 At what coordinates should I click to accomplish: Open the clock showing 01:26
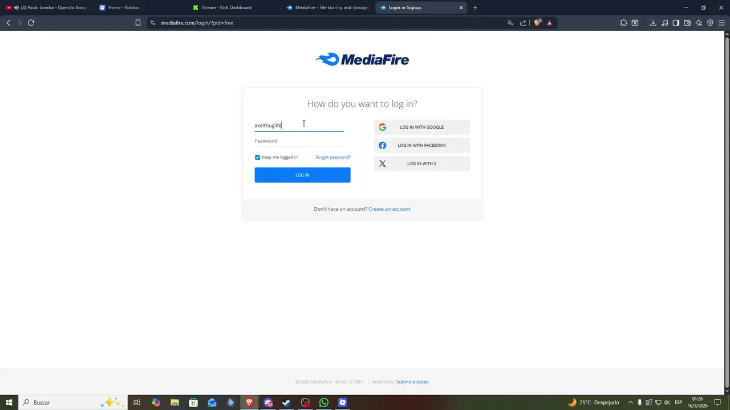click(697, 403)
